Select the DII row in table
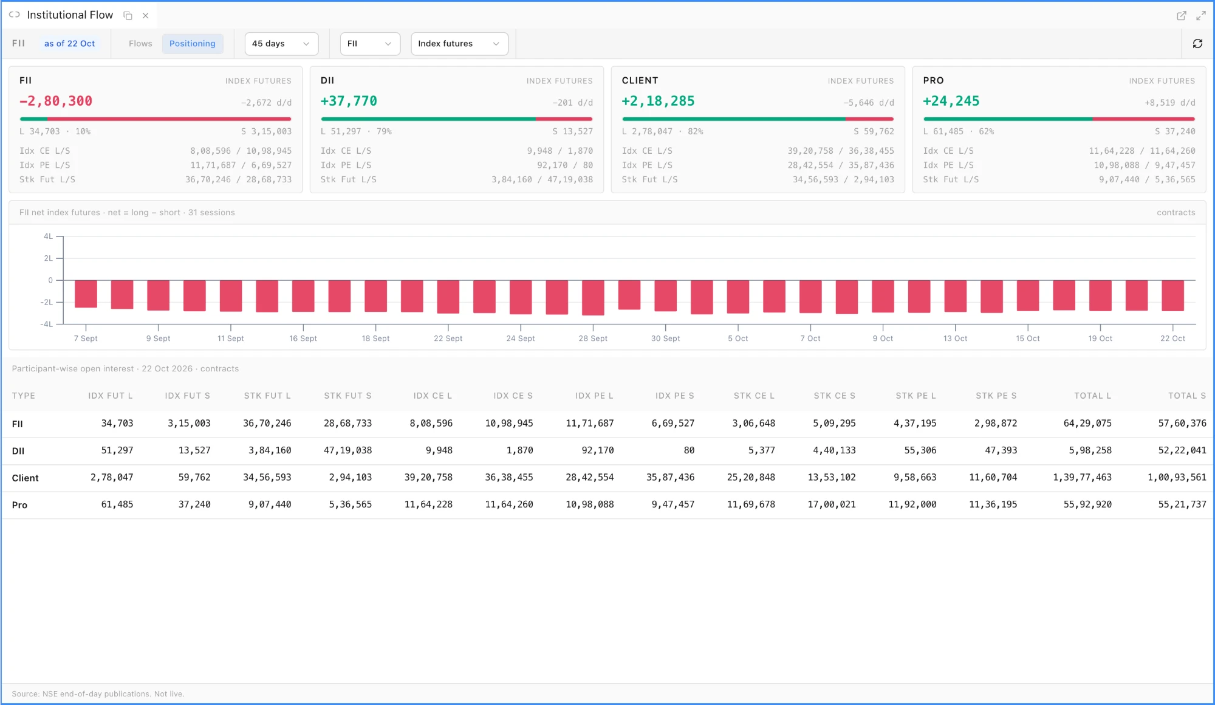Screen dimensions: 1215x705 pos(607,451)
